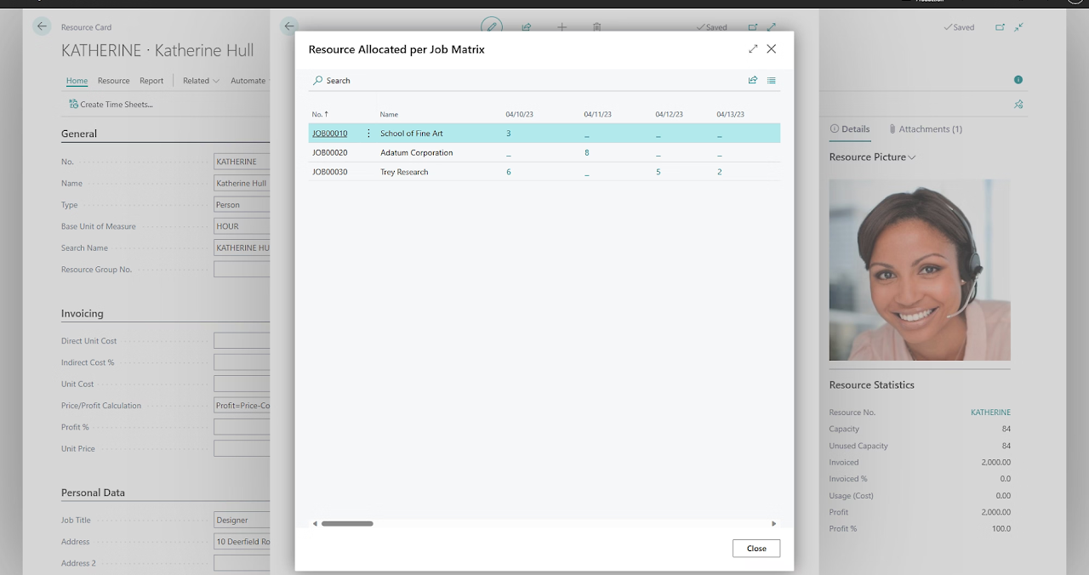Click the 04/13/23 column header
1089x575 pixels.
pos(731,114)
